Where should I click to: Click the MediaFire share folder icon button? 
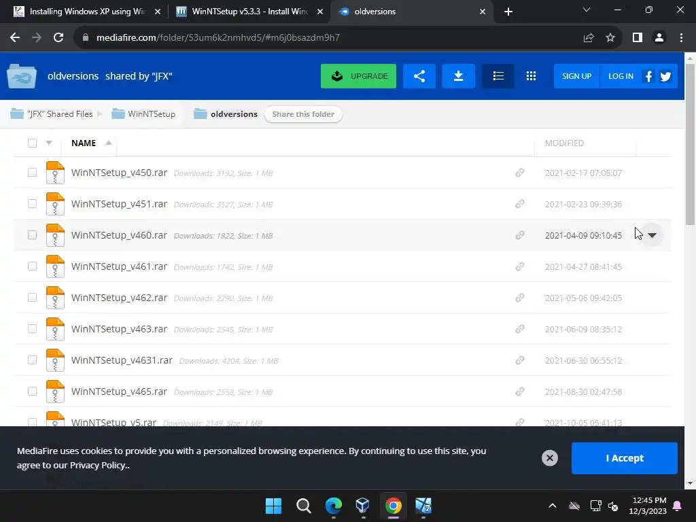(x=419, y=76)
